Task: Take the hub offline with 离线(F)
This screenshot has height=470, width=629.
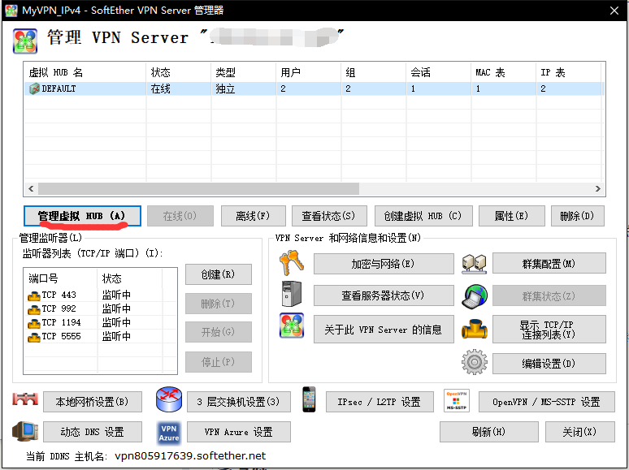Action: pyautogui.click(x=253, y=216)
